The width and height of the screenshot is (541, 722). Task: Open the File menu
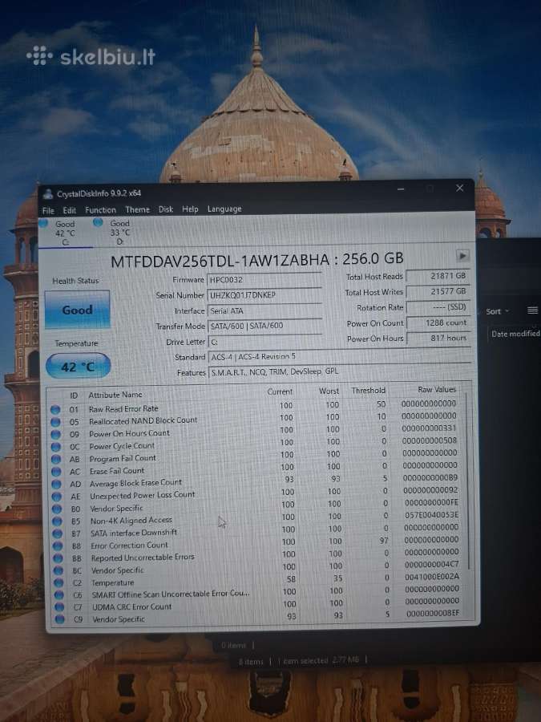tap(48, 210)
